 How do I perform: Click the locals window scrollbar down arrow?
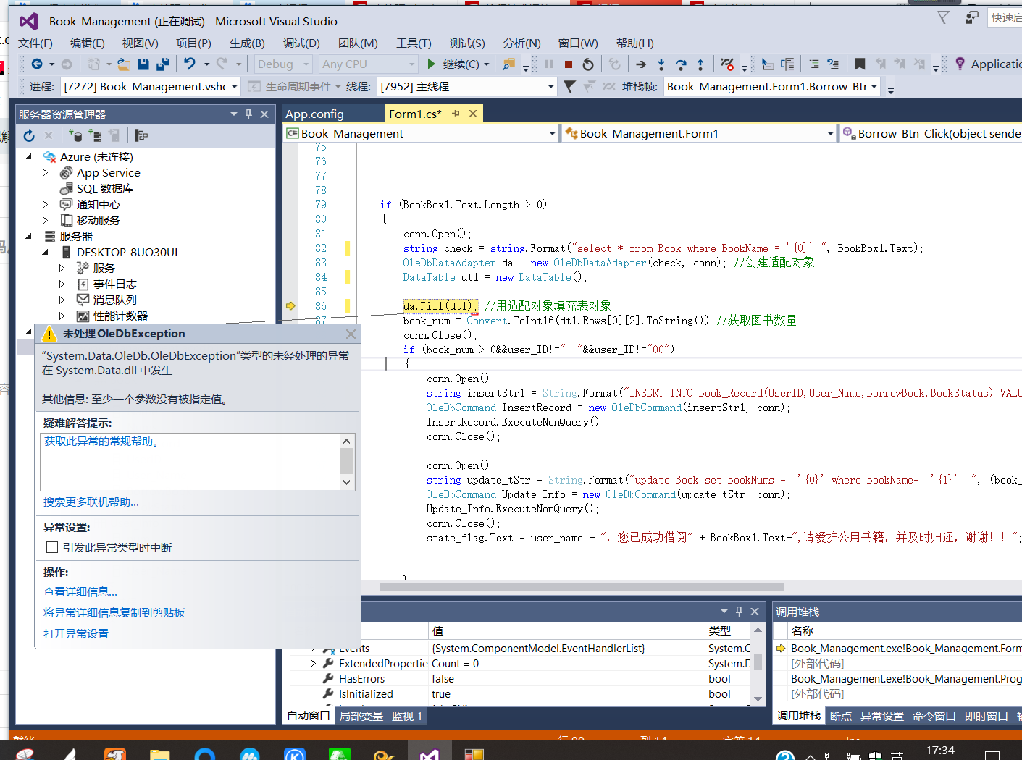[758, 698]
